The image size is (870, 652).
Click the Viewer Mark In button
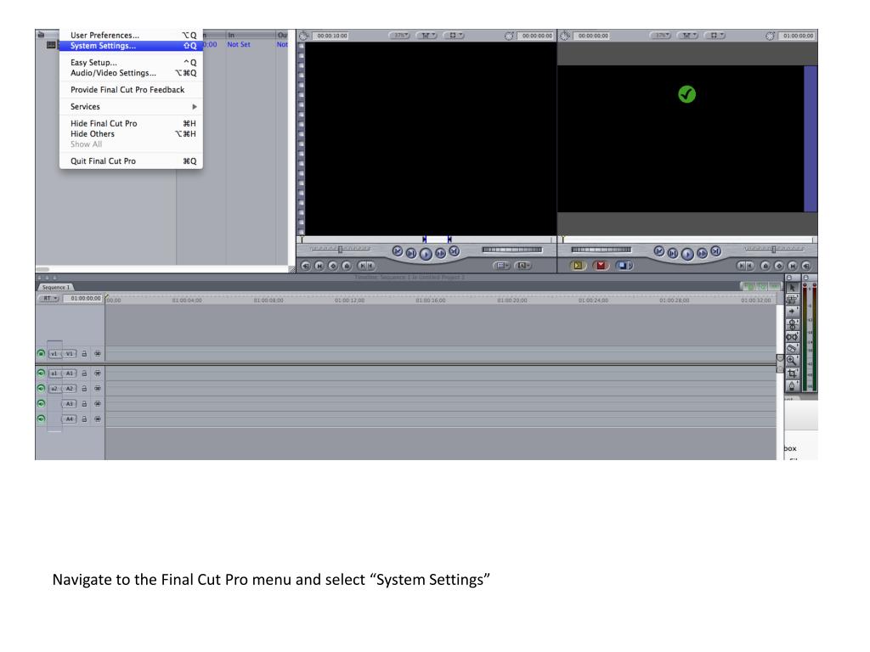pyautogui.click(x=363, y=266)
